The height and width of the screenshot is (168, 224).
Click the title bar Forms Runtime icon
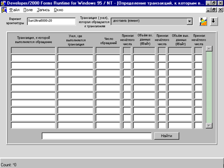[3, 3]
